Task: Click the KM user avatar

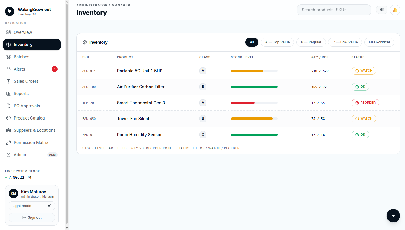Action: 13,194
